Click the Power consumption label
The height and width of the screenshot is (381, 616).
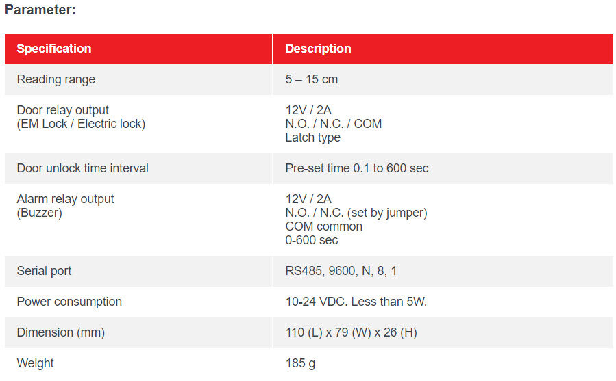(x=69, y=302)
